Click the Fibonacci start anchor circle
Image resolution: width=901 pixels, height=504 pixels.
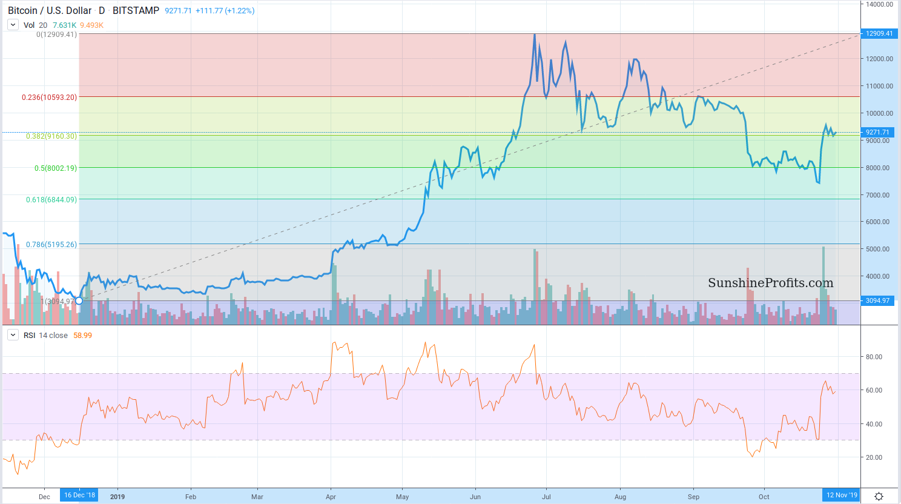tap(79, 300)
